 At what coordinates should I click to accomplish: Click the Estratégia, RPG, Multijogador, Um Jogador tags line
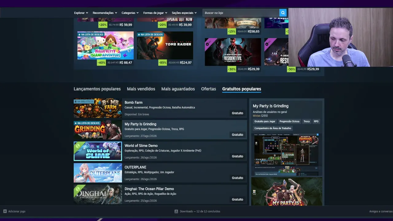(x=149, y=172)
